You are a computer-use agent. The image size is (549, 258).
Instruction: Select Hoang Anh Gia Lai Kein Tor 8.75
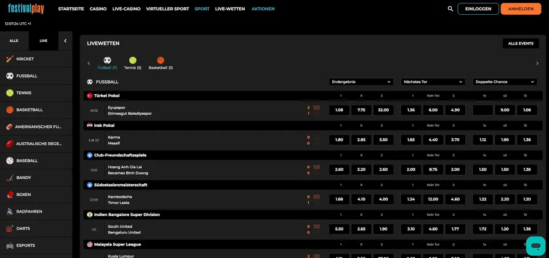(433, 170)
